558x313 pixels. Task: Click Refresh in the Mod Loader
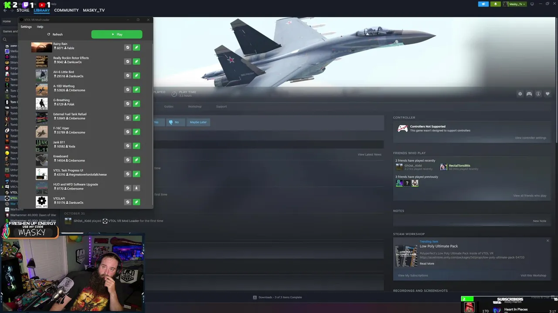coord(55,34)
